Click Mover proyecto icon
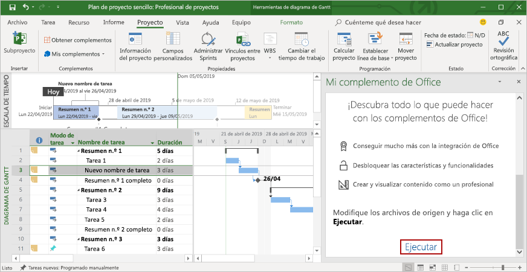527x272 pixels. pyautogui.click(x=406, y=39)
